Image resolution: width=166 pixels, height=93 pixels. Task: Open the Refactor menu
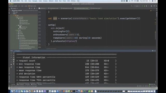coord(51,1)
